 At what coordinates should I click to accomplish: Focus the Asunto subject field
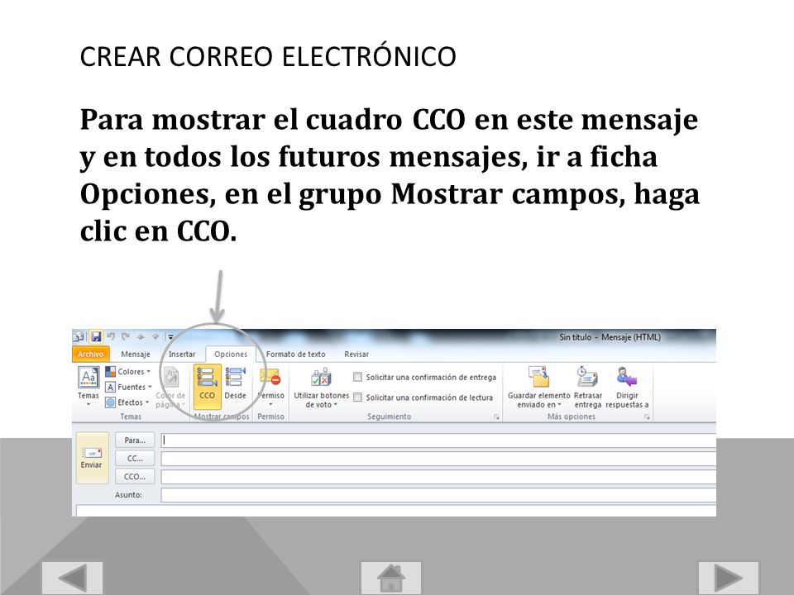pyautogui.click(x=438, y=495)
